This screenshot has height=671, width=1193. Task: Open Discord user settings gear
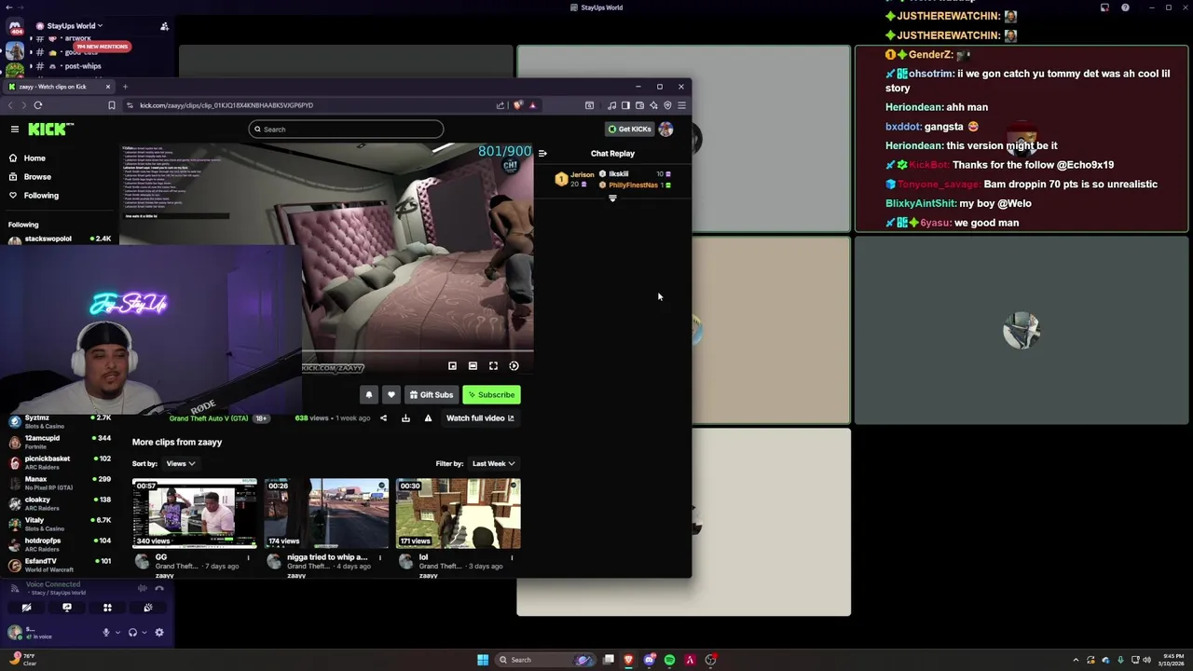point(159,633)
